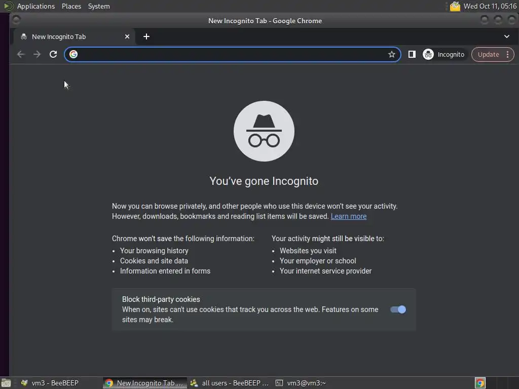
Task: Expand the tab search dropdown arrow
Action: (x=507, y=36)
